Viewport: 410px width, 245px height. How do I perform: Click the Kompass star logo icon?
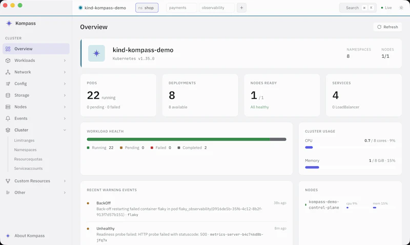point(9,23)
